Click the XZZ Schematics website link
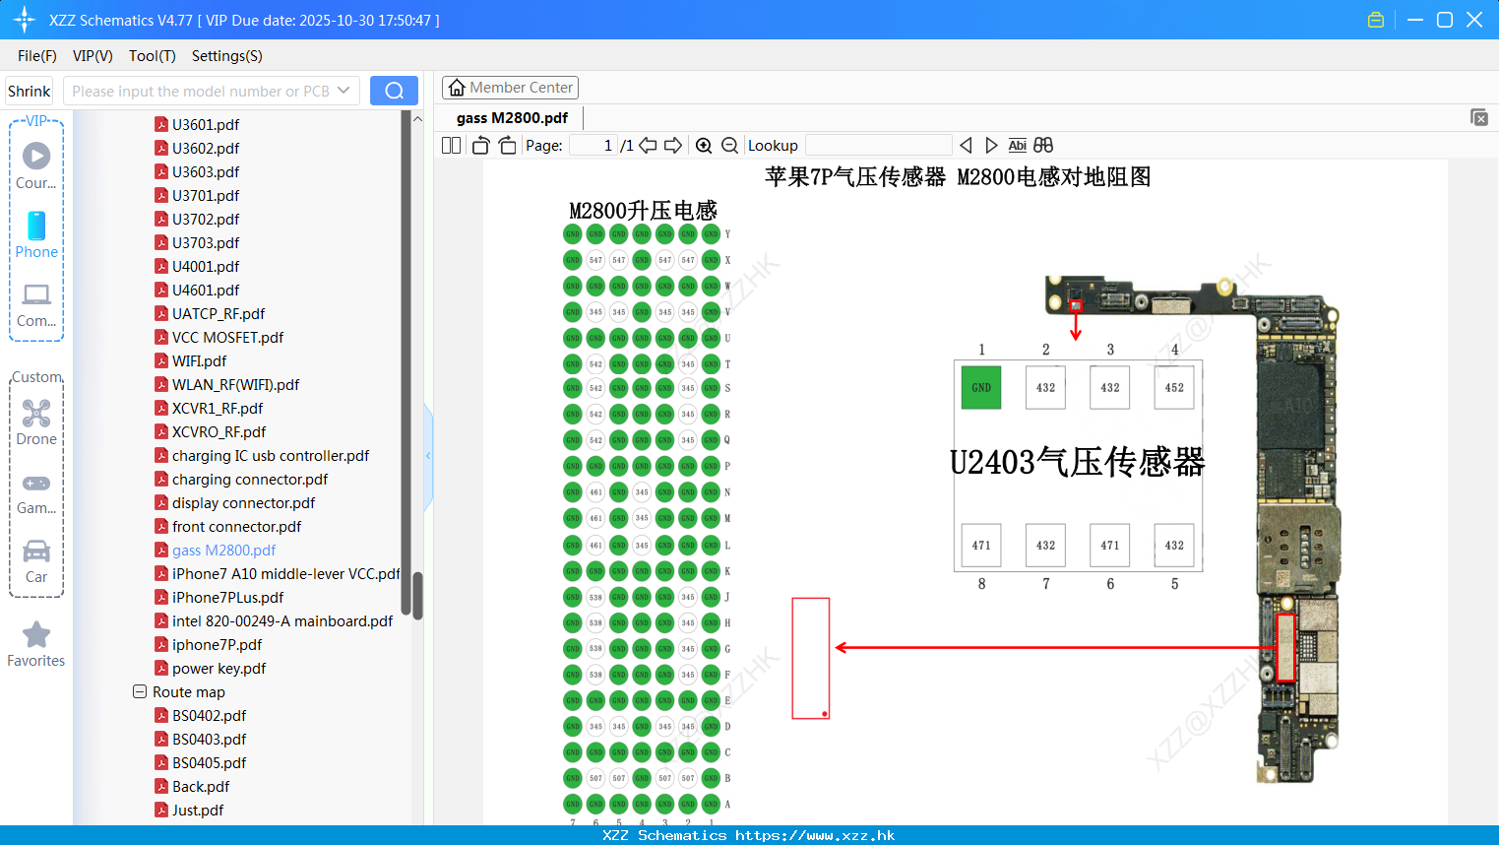The image size is (1499, 845). point(815,835)
